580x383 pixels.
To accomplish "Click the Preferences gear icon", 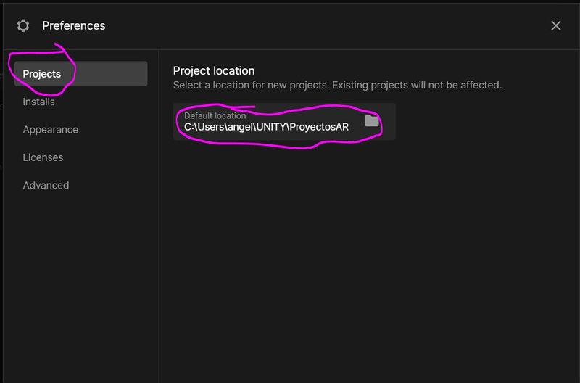I will pos(23,25).
